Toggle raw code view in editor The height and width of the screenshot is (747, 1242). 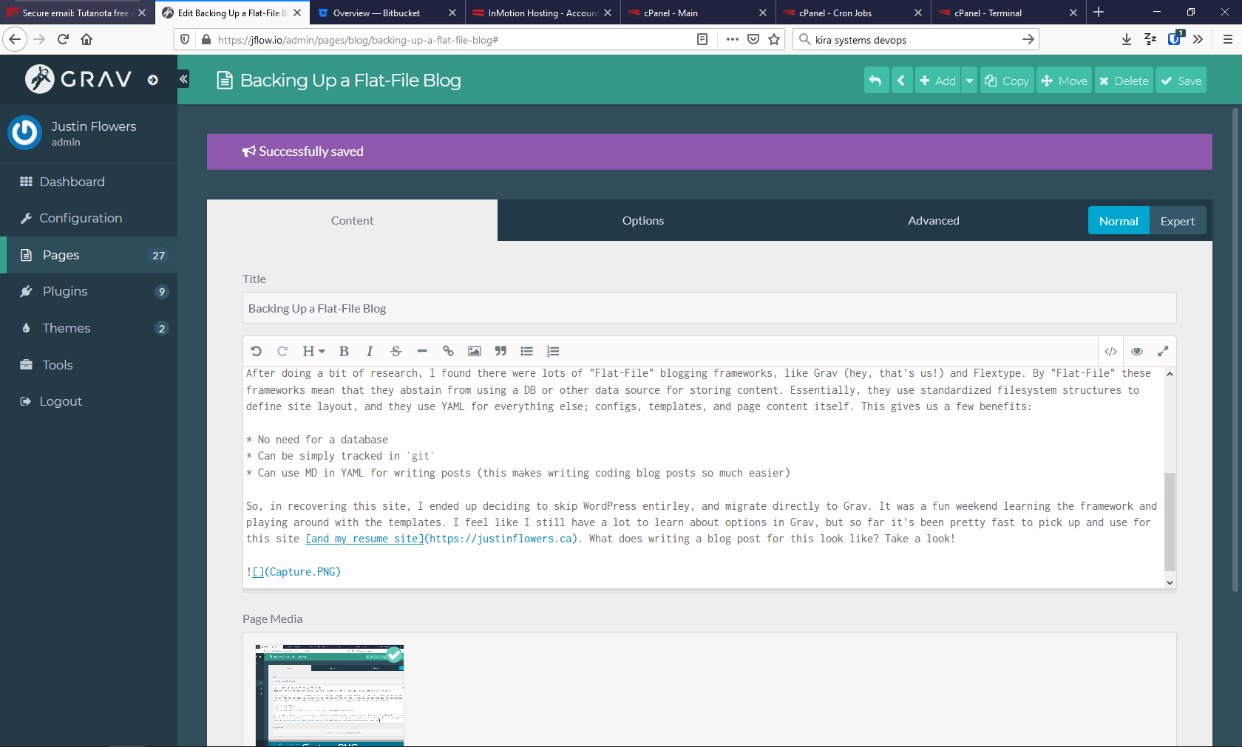(x=1110, y=351)
